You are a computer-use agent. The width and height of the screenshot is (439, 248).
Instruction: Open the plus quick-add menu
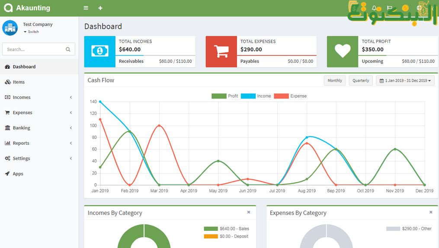coord(100,8)
